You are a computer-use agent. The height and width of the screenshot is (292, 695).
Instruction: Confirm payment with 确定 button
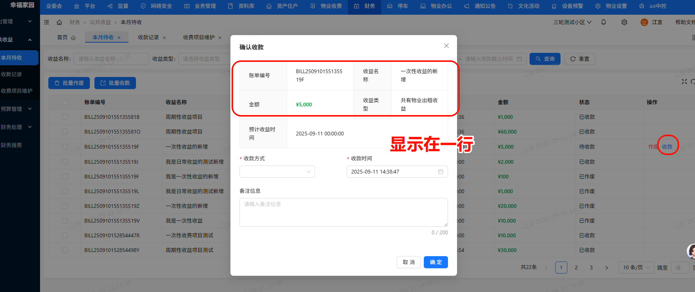pyautogui.click(x=436, y=262)
